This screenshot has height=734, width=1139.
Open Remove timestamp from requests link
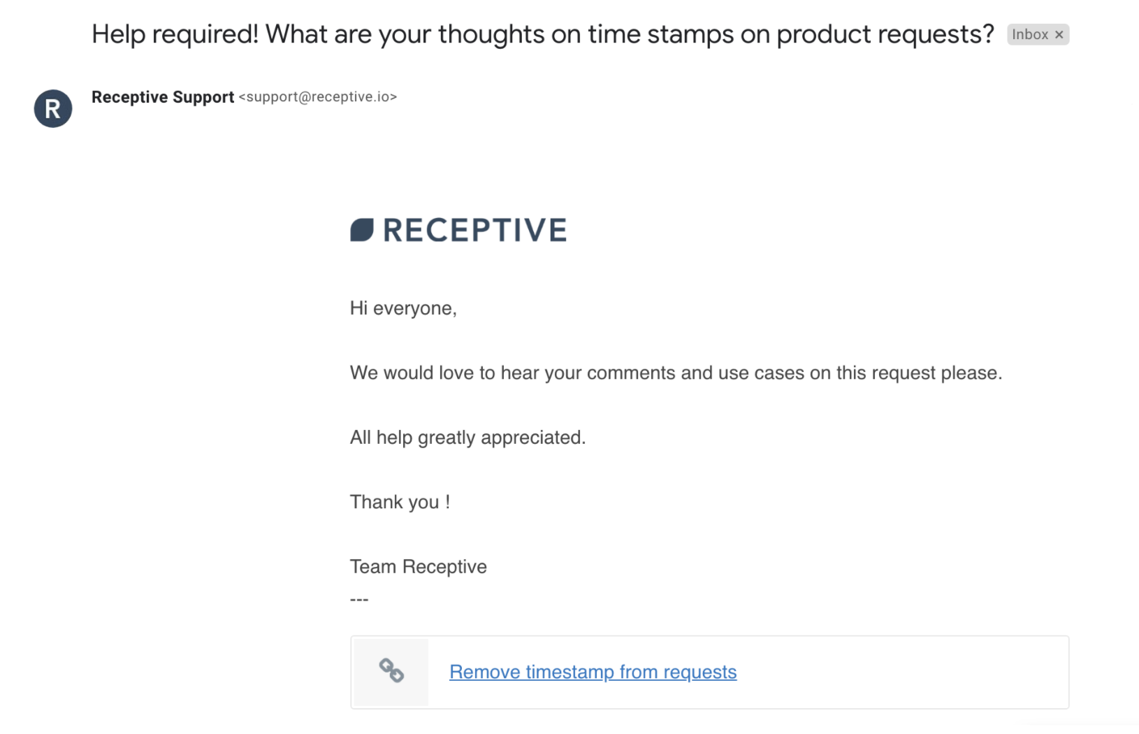pos(593,672)
